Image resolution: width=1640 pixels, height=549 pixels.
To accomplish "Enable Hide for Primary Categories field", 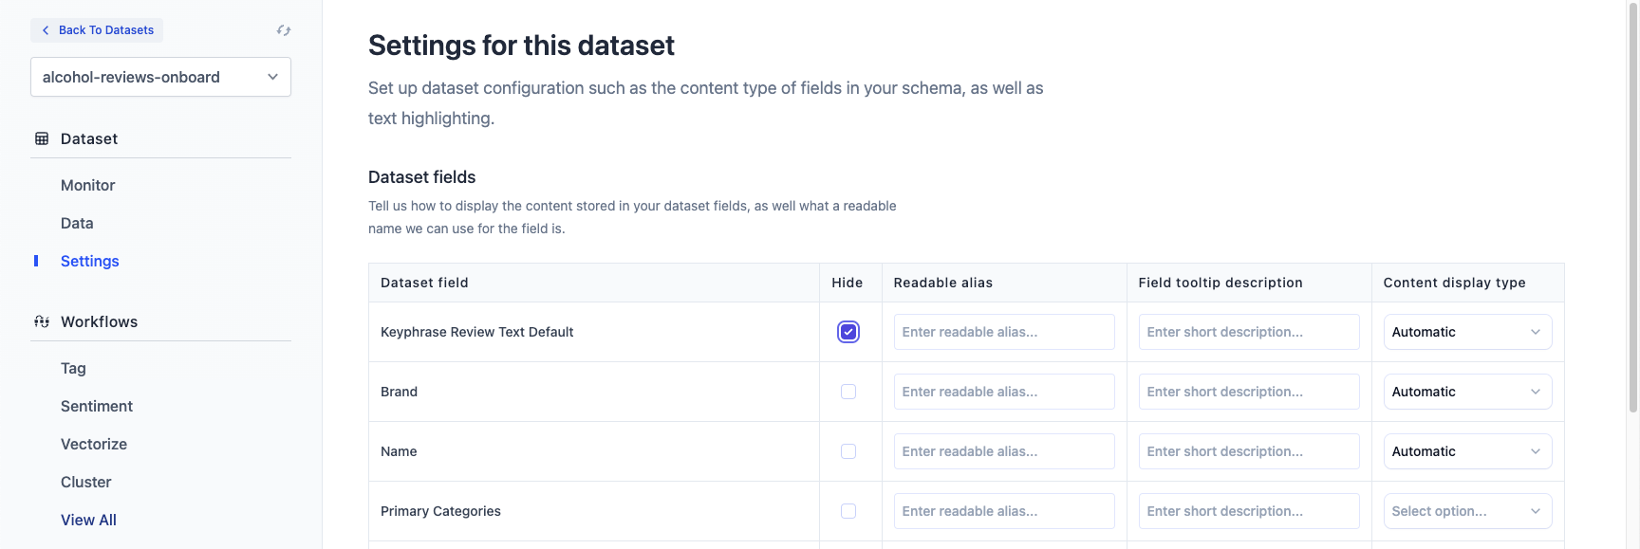I will (x=848, y=511).
